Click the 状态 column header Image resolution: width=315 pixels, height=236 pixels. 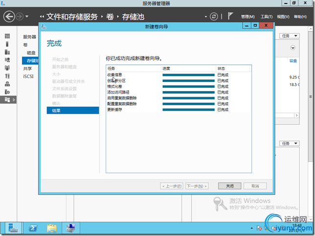pos(233,69)
